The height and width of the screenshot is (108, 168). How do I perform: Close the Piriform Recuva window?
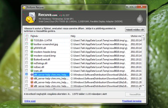pos(141,7)
